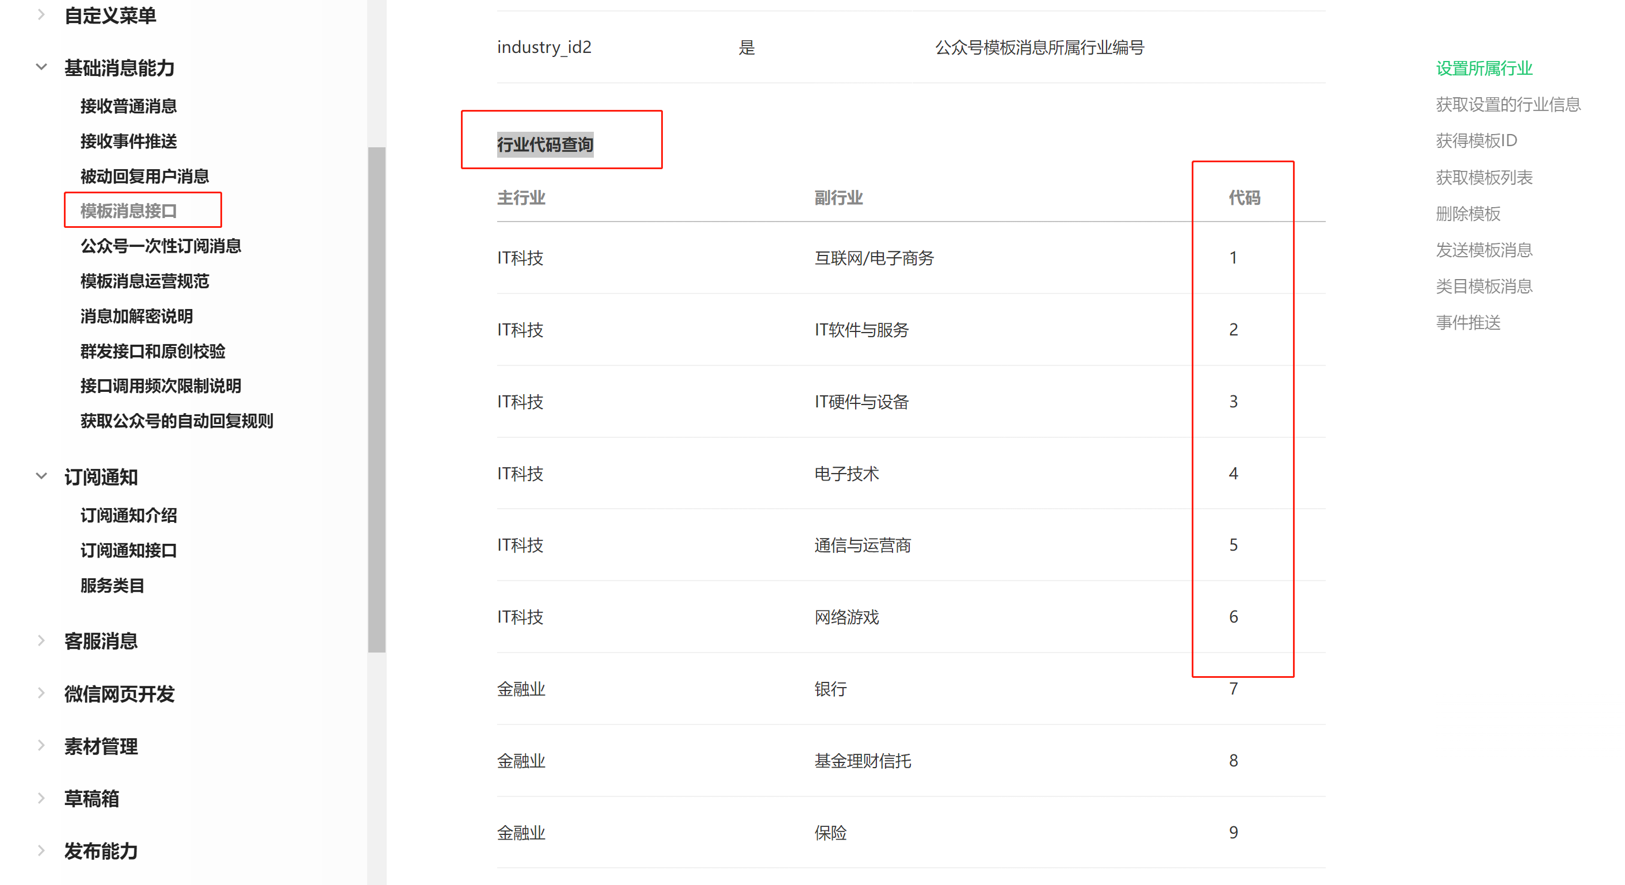Expand the 微信网页开发 section chevron

(x=41, y=693)
